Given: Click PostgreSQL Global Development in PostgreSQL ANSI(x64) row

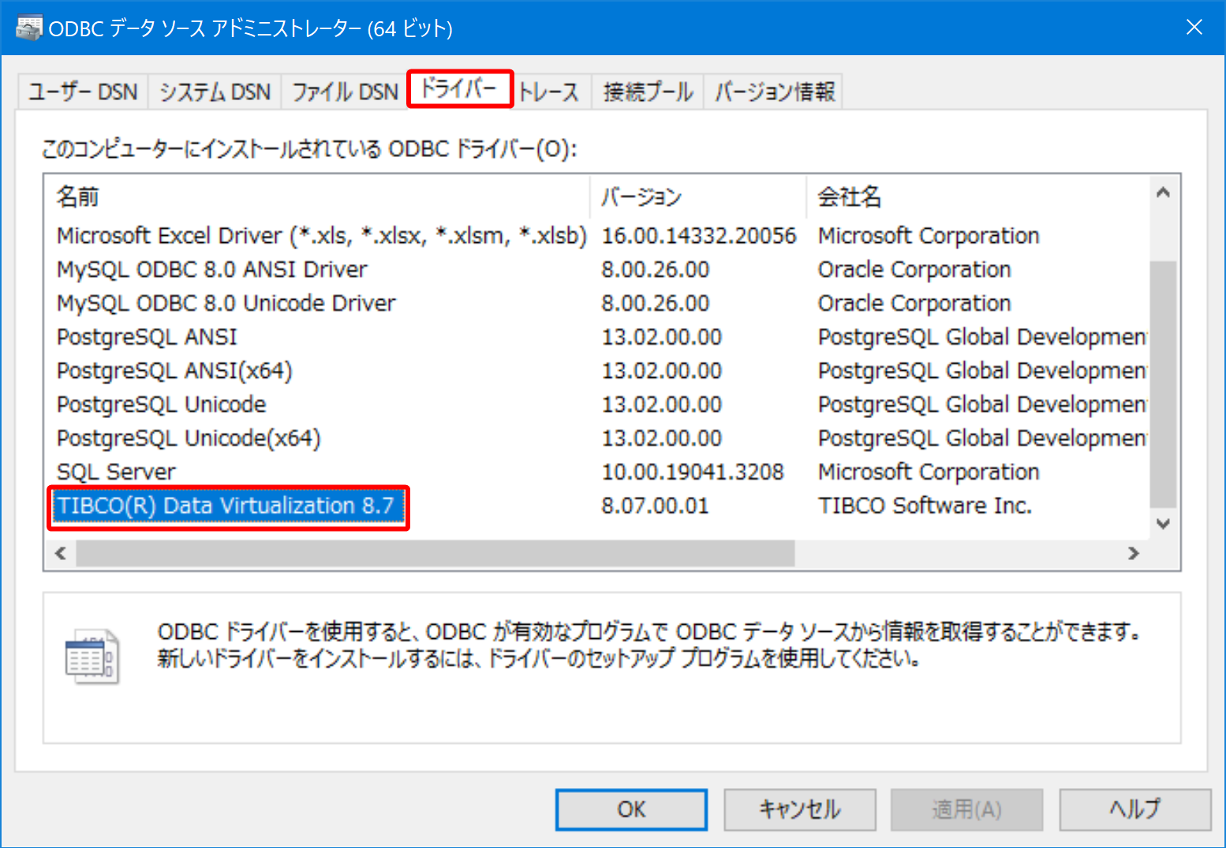Looking at the screenshot, I should (x=982, y=371).
